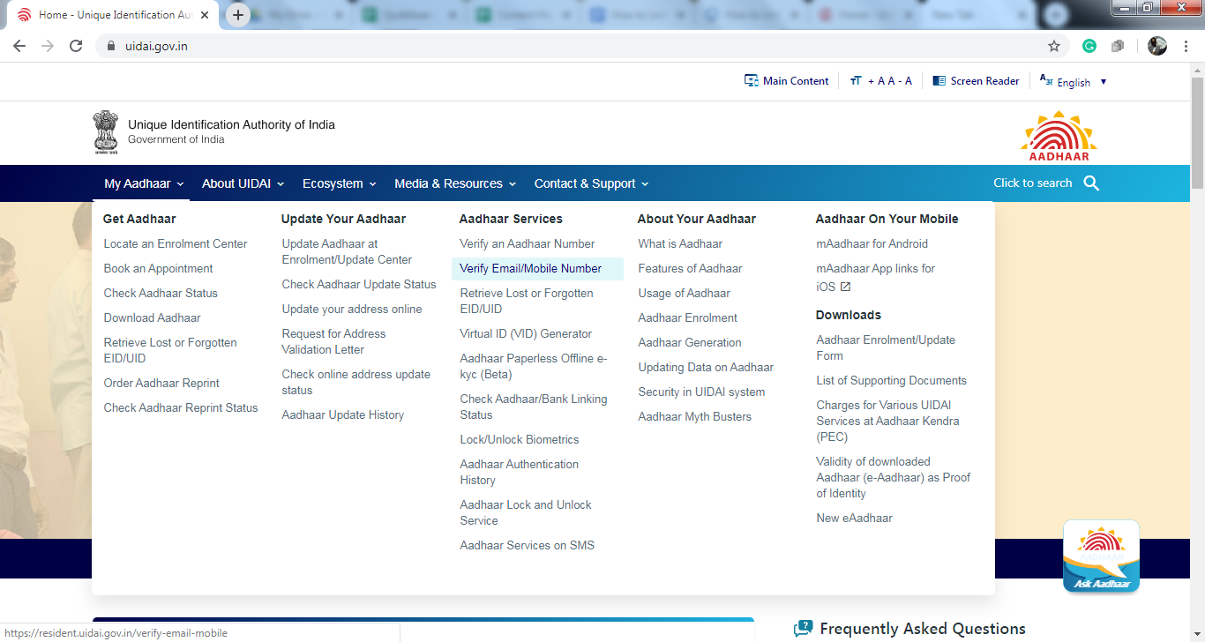The width and height of the screenshot is (1205, 642).
Task: Open the Ask Aadhaar chatbot icon
Action: click(1101, 556)
